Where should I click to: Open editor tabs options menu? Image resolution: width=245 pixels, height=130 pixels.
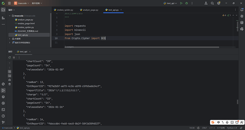(235, 10)
